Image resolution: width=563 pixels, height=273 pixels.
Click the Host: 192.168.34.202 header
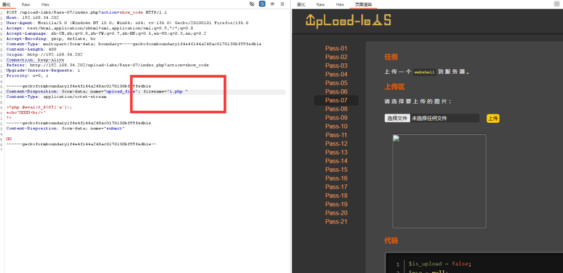click(32, 18)
